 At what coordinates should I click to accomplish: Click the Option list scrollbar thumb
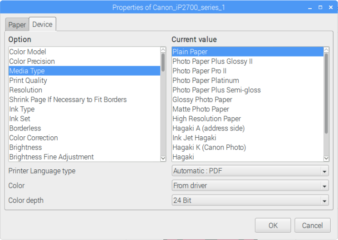coord(163,62)
